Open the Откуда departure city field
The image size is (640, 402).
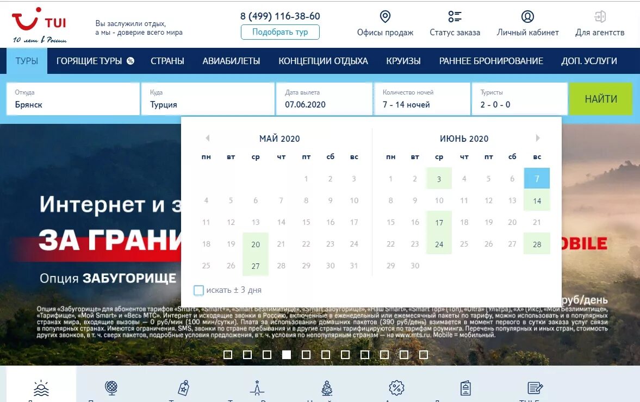click(73, 99)
